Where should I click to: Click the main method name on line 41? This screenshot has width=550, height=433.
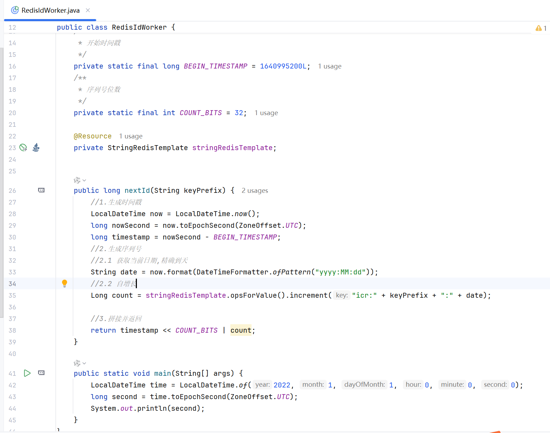(163, 373)
